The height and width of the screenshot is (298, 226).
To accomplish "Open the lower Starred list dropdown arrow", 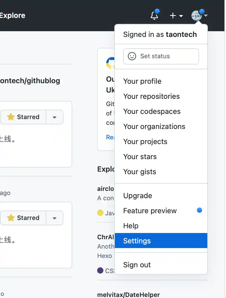I will coord(55,218).
